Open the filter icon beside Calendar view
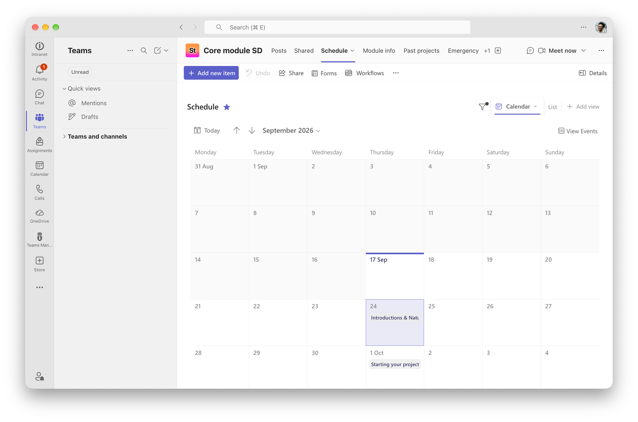The width and height of the screenshot is (638, 422). coord(483,106)
